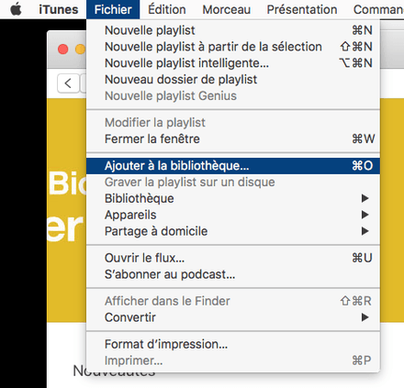Open the Morceau menu
This screenshot has height=388, width=404.
[x=227, y=9]
